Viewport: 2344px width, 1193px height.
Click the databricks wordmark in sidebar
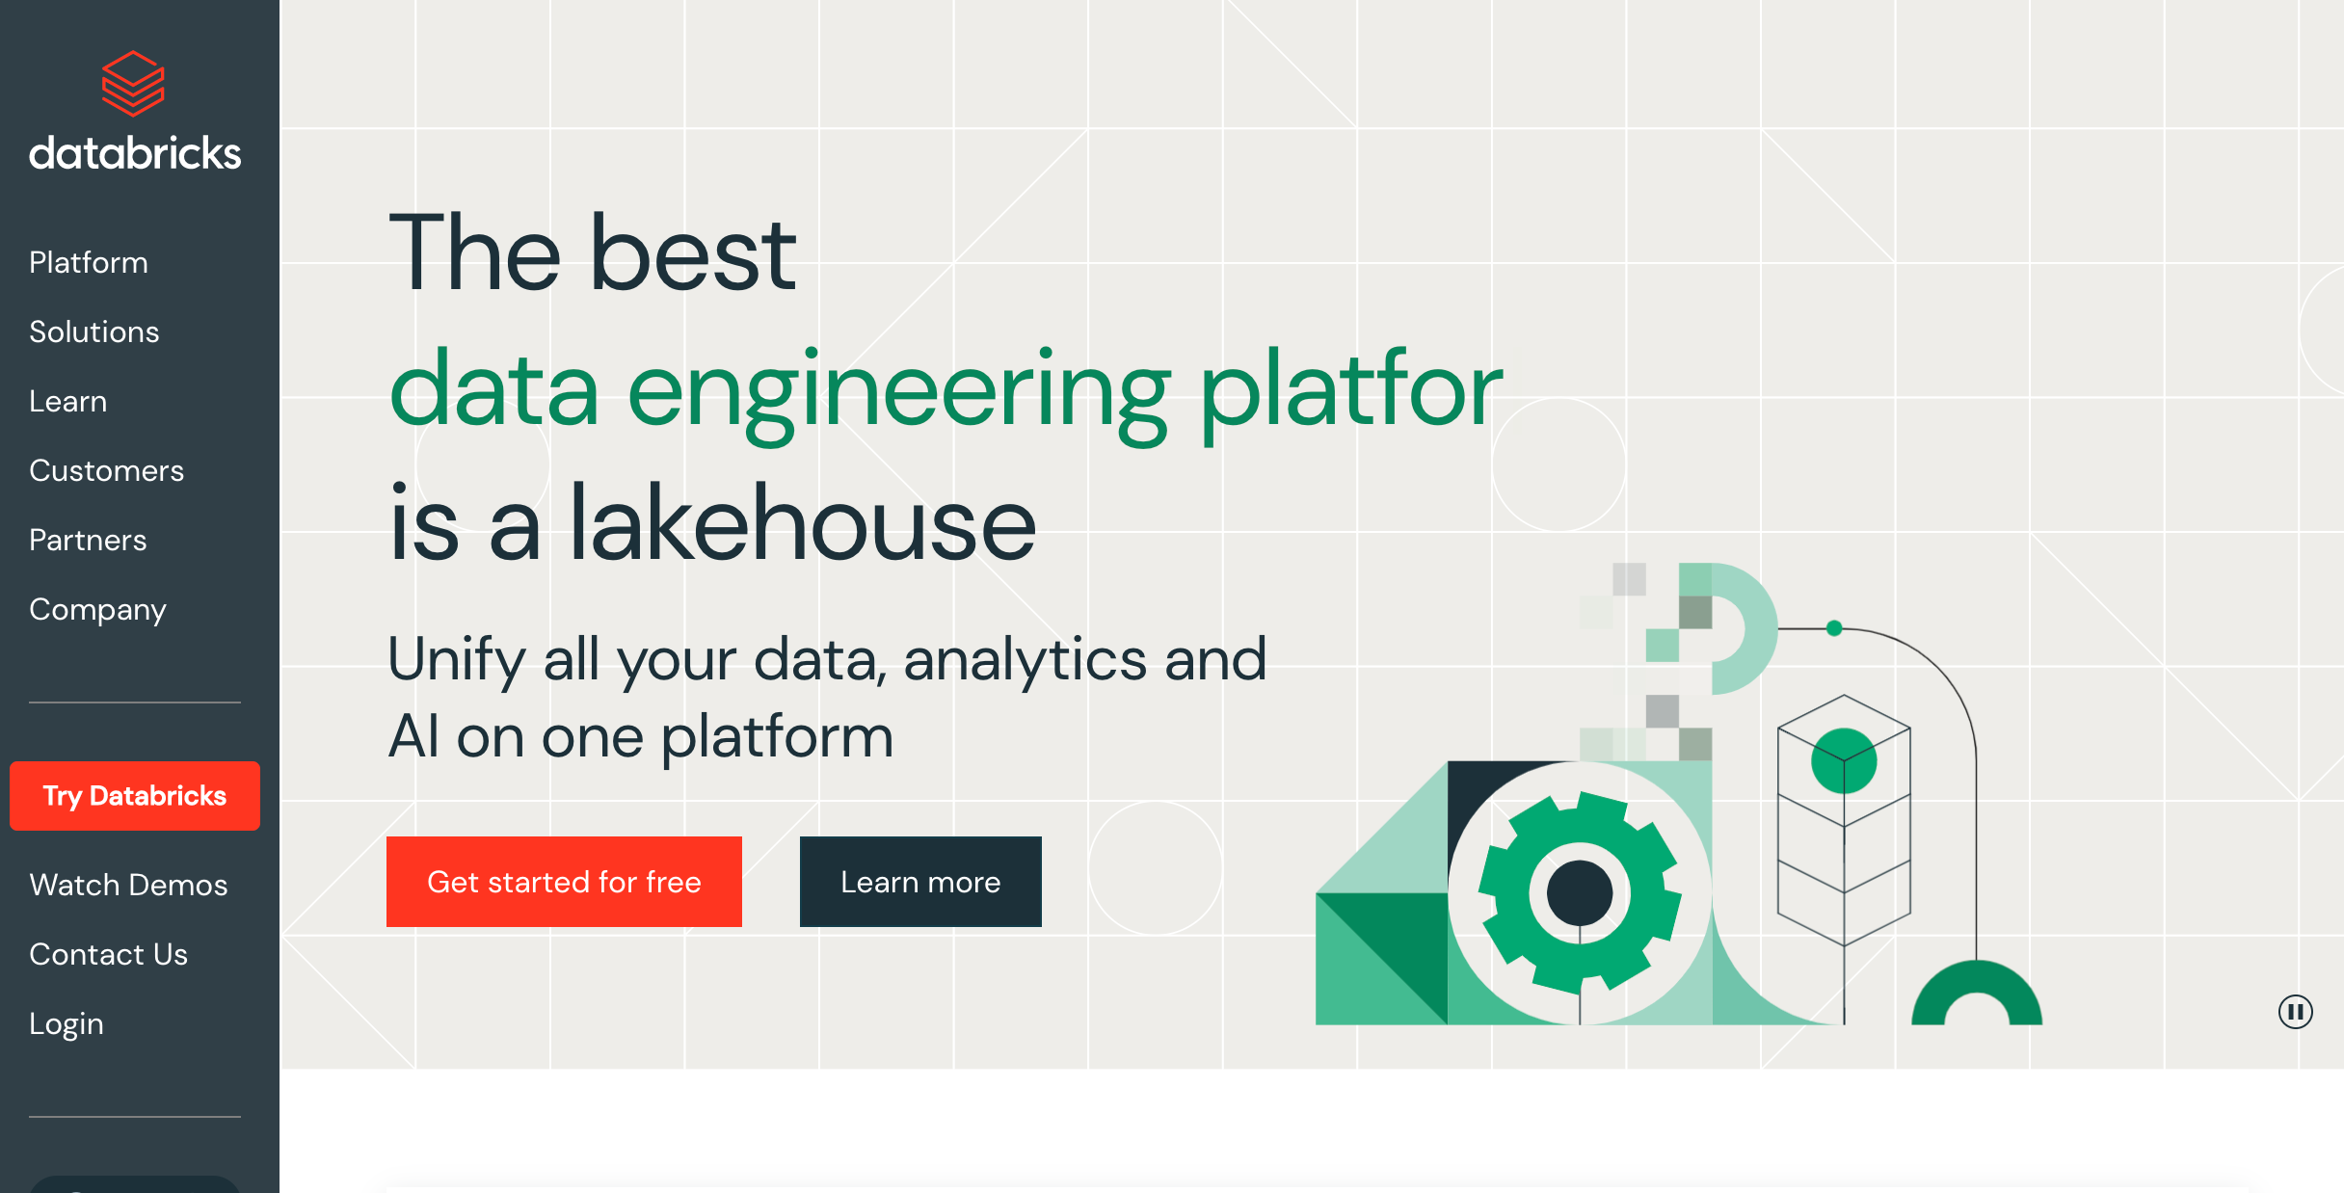pyautogui.click(x=135, y=154)
